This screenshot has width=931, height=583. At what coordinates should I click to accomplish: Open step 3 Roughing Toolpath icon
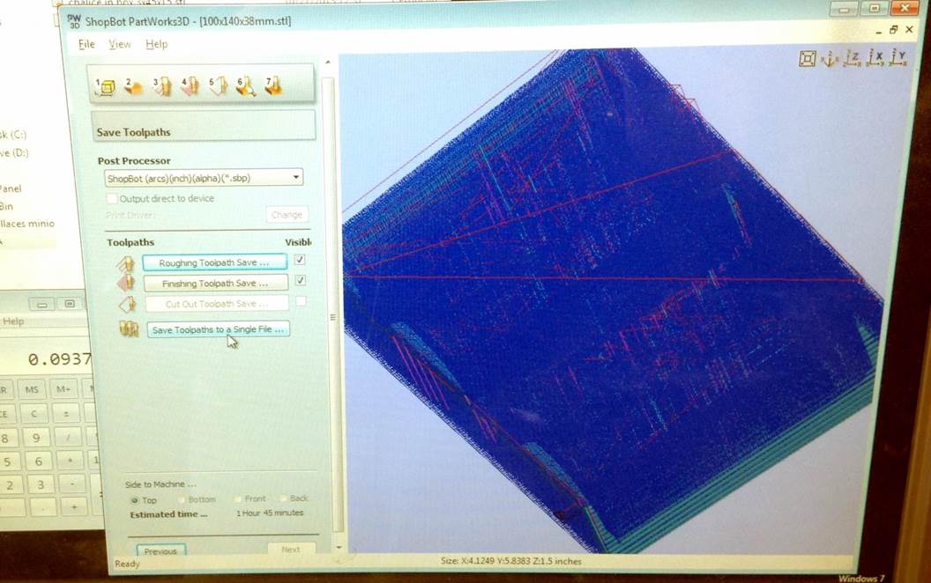click(162, 86)
